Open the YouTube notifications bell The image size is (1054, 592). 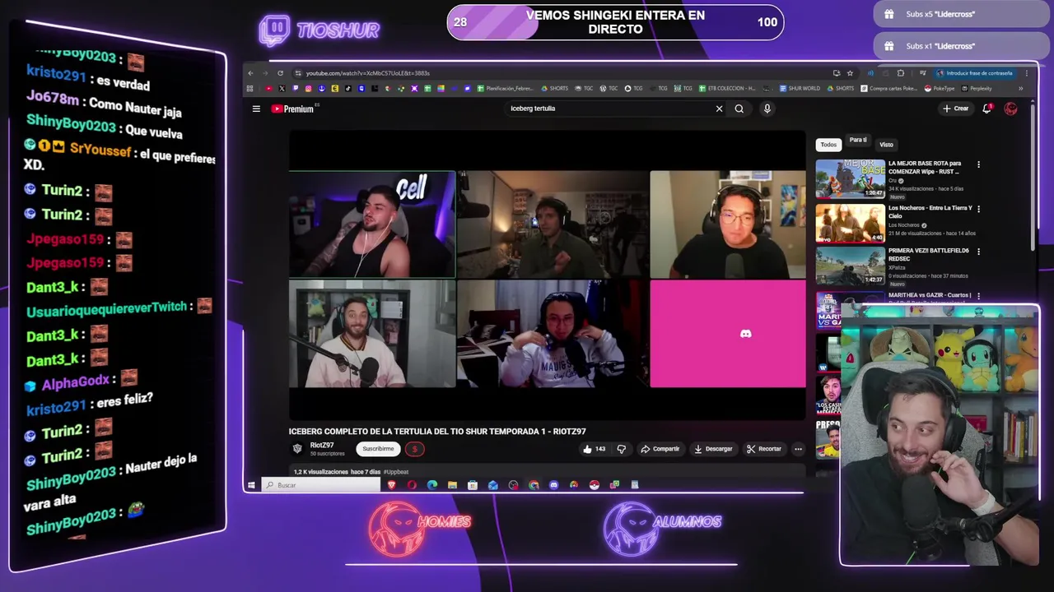986,109
